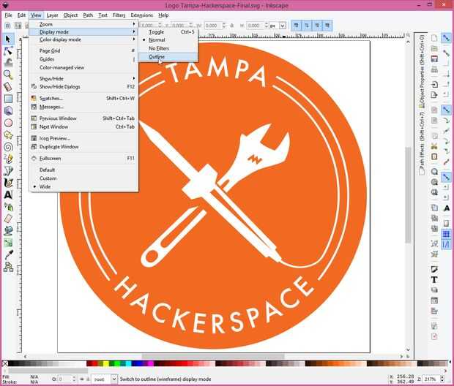The image size is (454, 386).
Task: Expand the Zoom submenu
Action: 83,24
